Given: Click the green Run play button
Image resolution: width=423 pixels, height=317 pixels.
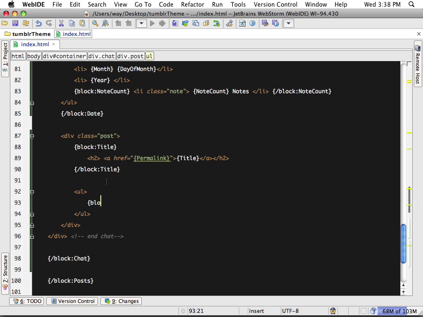Looking at the screenshot, I should pos(152,24).
